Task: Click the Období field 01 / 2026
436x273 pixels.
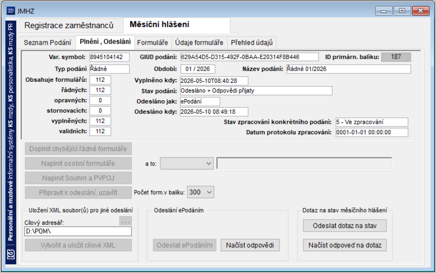Action: pyautogui.click(x=198, y=69)
